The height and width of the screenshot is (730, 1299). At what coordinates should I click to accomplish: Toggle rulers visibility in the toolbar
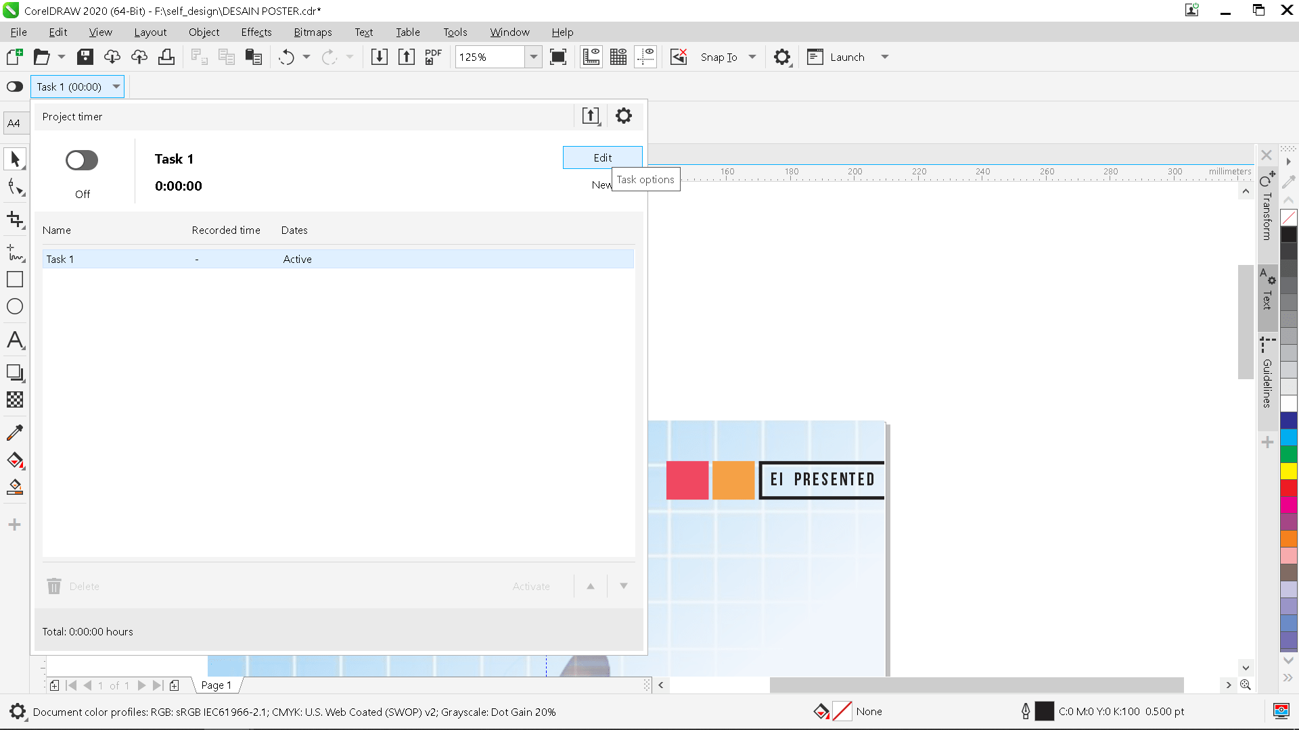click(591, 57)
